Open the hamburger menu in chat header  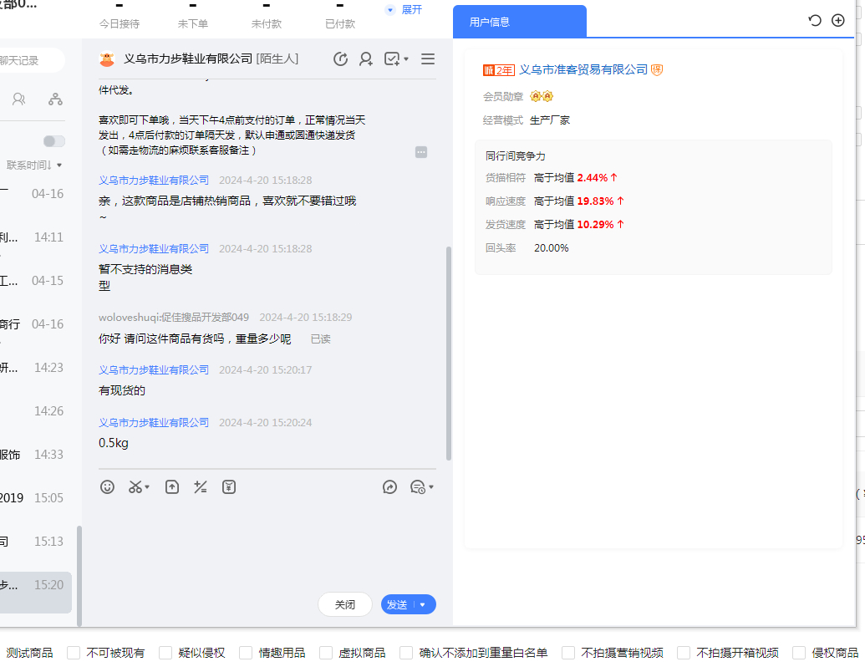point(428,59)
